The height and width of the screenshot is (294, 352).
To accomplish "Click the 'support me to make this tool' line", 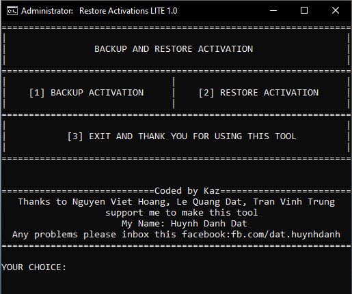I will click(182, 213).
